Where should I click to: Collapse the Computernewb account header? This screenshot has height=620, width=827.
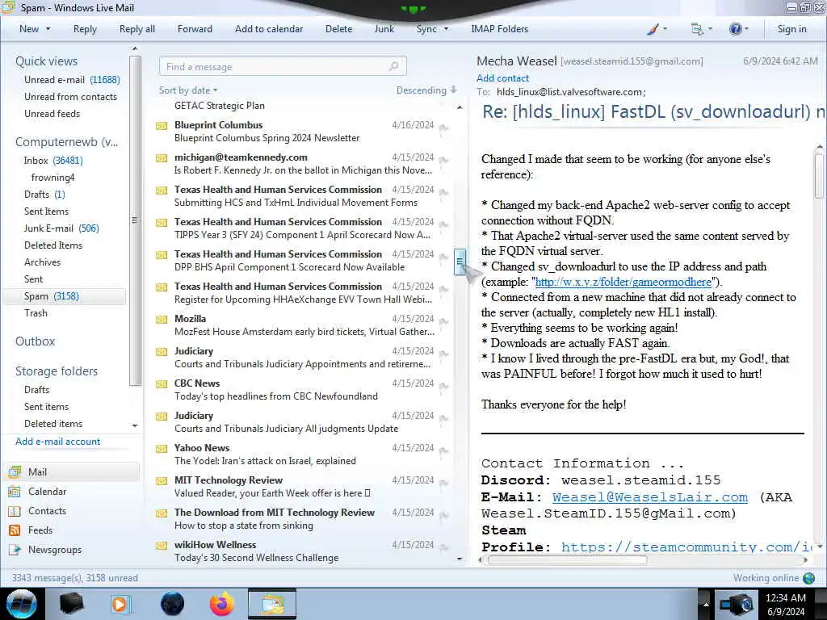click(66, 142)
